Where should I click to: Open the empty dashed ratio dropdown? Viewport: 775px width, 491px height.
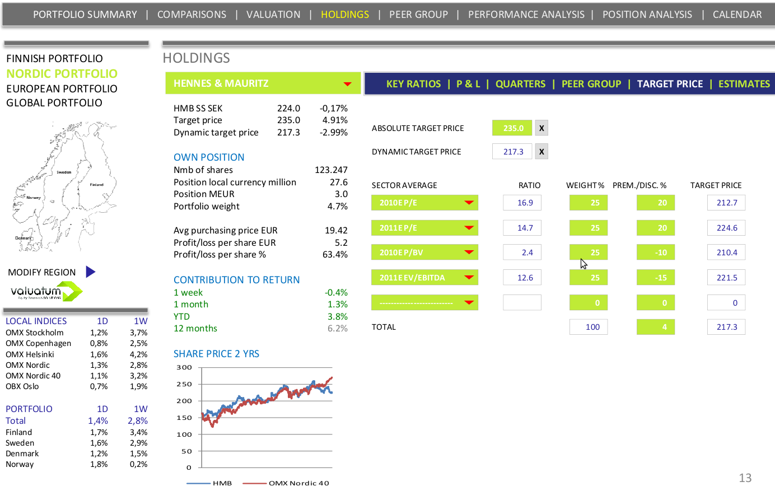[x=424, y=303]
